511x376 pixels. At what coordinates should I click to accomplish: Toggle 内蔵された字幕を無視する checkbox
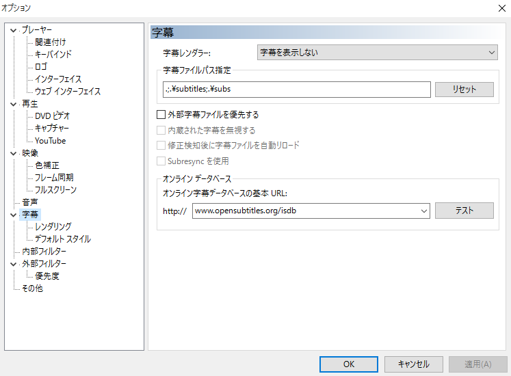pos(161,131)
